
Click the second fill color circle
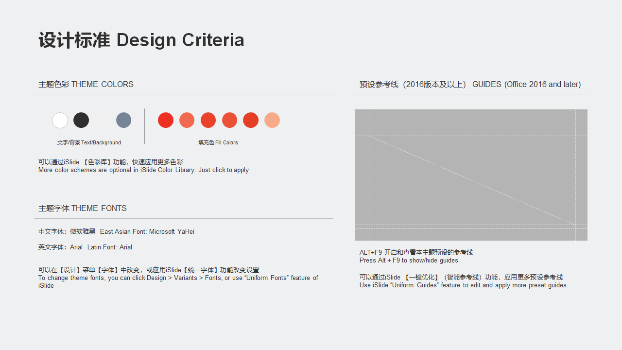[x=187, y=120]
